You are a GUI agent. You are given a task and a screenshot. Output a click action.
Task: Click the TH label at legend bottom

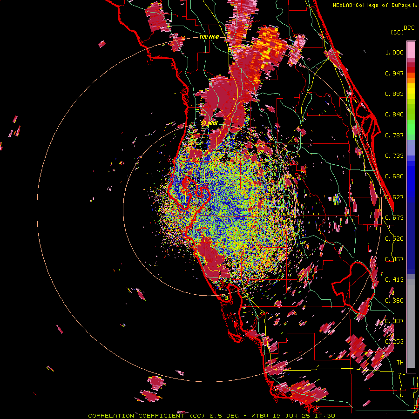coord(400,363)
